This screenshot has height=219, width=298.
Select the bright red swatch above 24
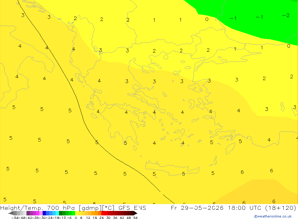coord(103,213)
